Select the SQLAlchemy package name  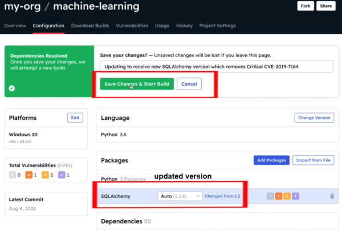[116, 196]
